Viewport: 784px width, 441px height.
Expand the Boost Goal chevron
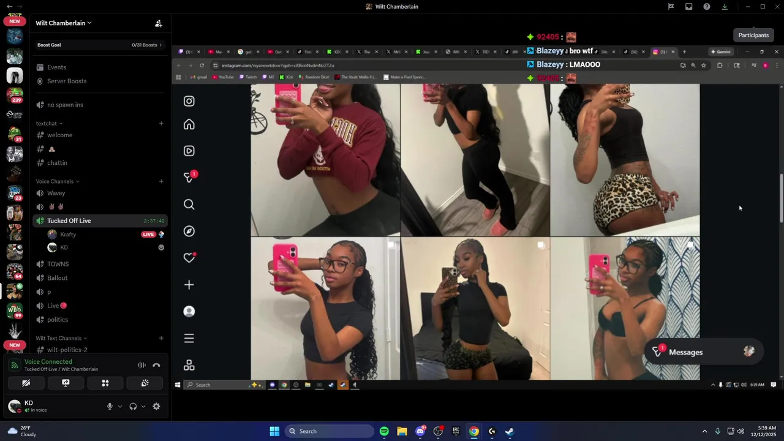(161, 45)
